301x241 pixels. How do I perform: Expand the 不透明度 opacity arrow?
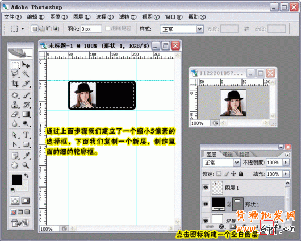pos(286,163)
